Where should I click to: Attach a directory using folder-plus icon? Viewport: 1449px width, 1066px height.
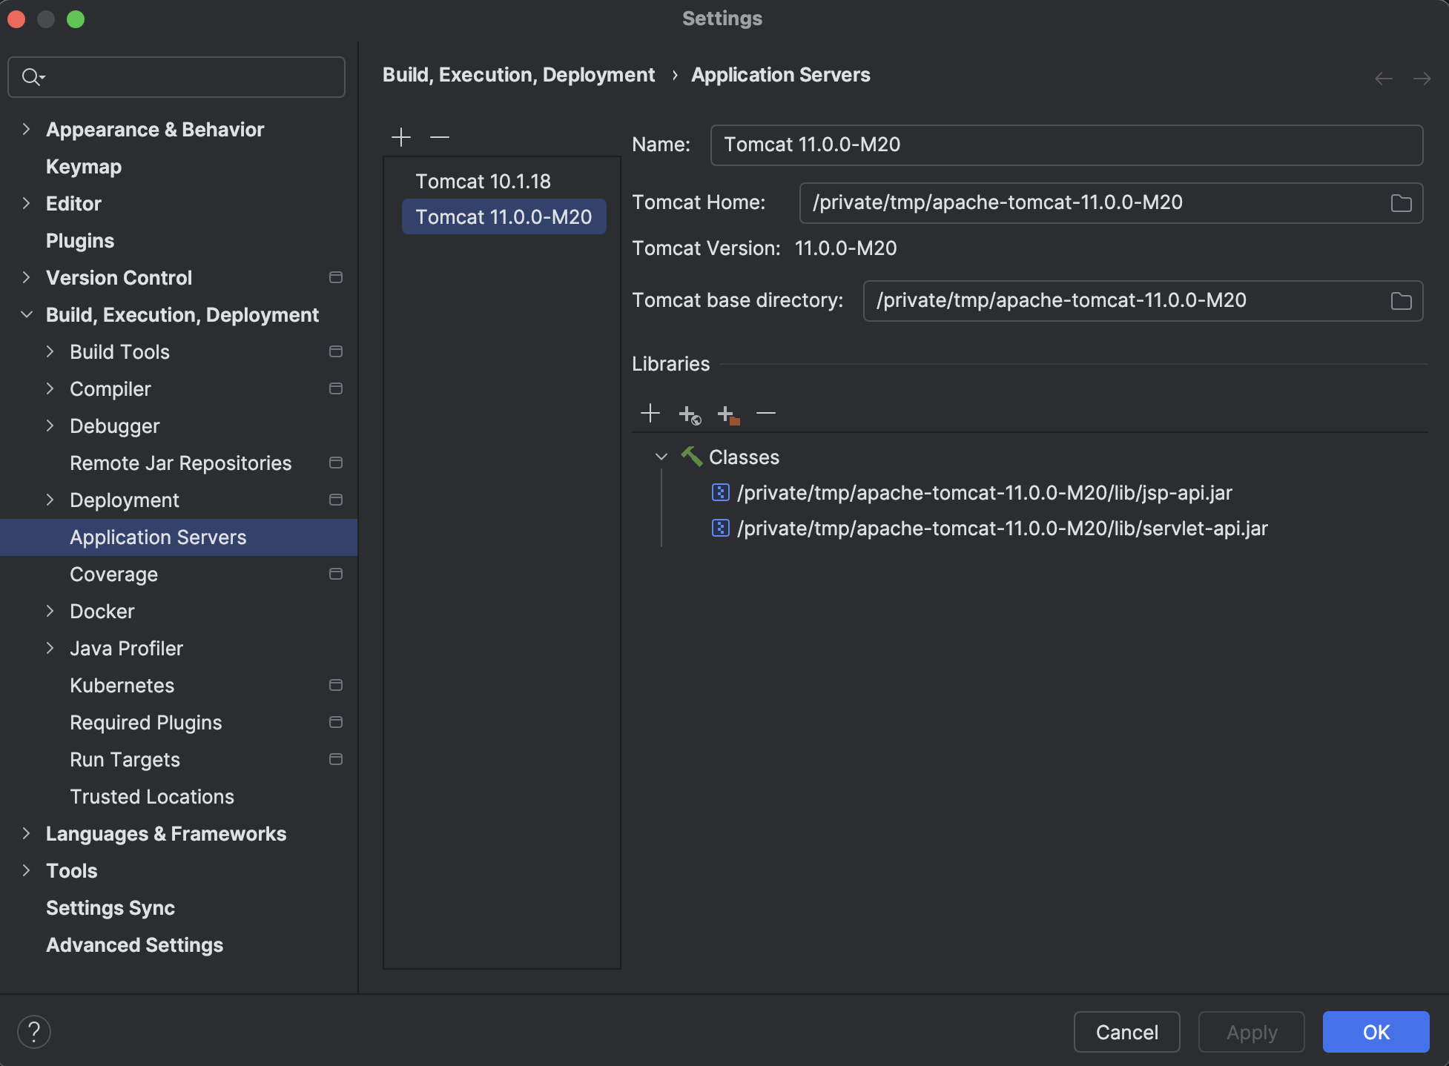pos(727,414)
